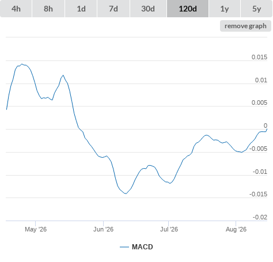Show the 1y time range
The width and height of the screenshot is (273, 262).
[225, 9]
